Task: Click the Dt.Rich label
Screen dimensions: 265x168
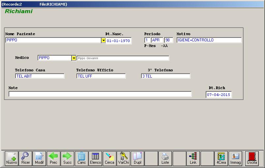Action: coord(217,88)
